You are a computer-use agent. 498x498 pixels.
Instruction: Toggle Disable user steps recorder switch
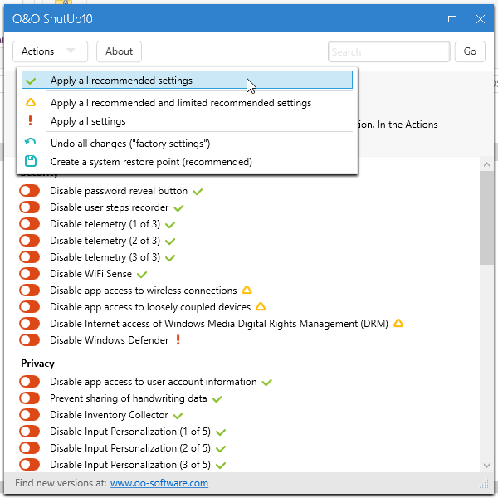(30, 207)
